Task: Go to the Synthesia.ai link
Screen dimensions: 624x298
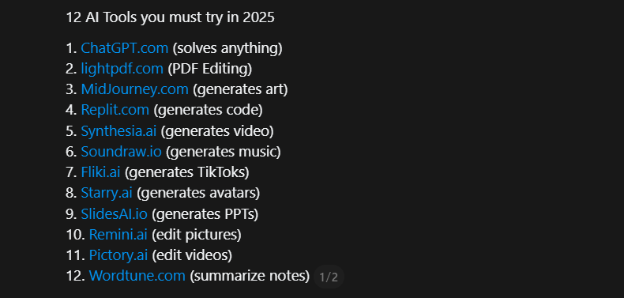Action: [118, 131]
